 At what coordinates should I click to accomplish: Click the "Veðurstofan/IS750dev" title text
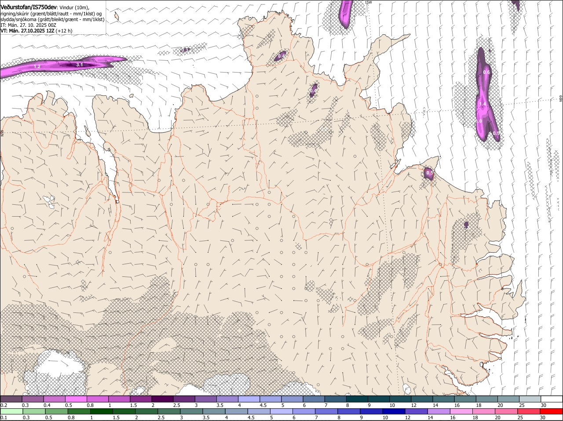tap(29, 7)
